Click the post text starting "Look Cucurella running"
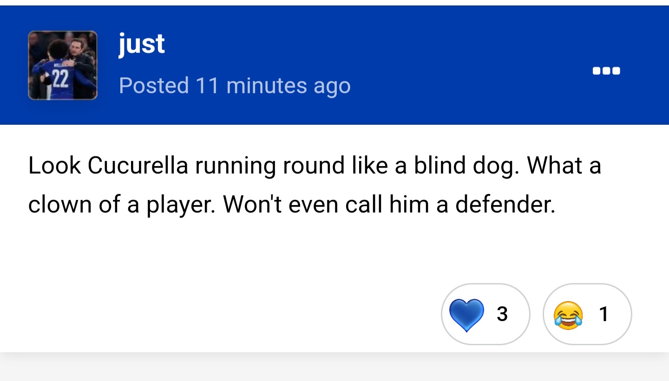Viewport: 669px width, 381px height. 315,185
